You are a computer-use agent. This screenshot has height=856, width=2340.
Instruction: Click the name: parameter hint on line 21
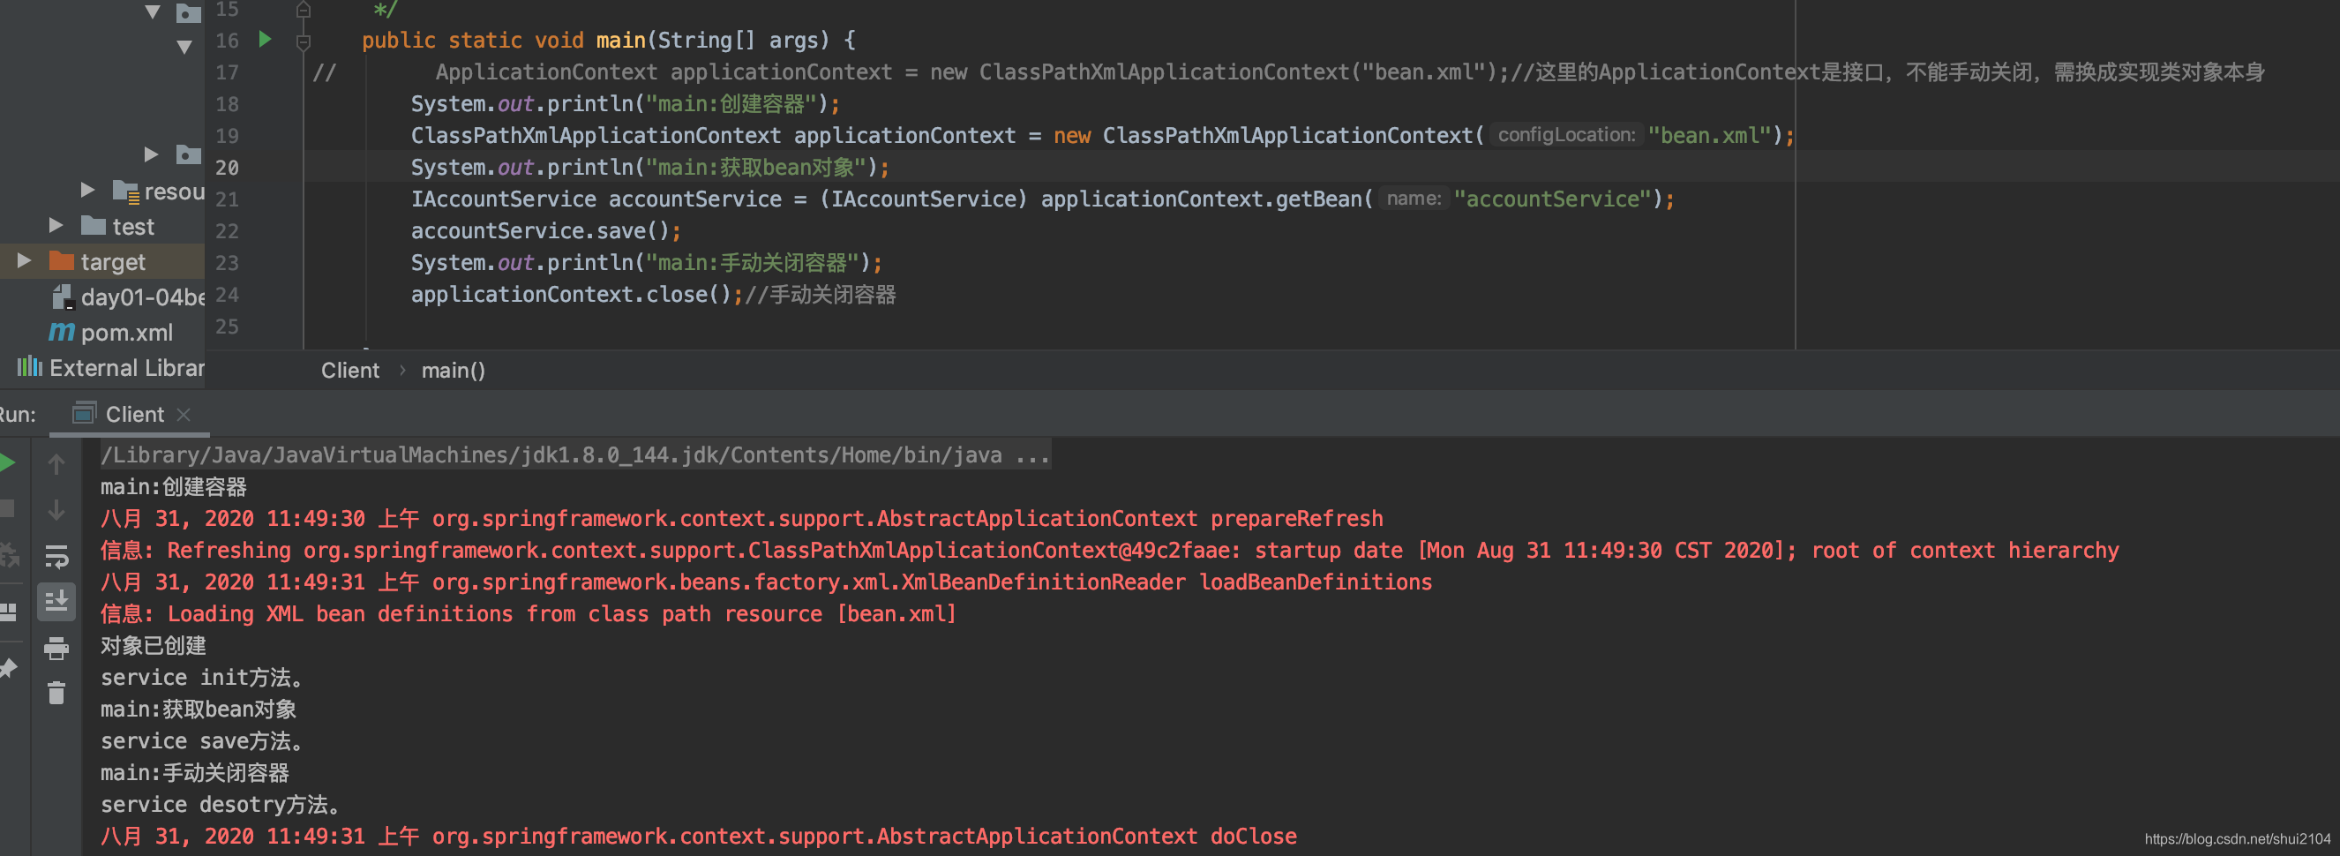[1413, 199]
